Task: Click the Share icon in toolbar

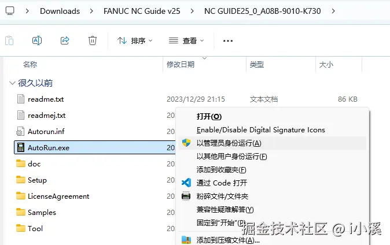Action: coord(65,40)
